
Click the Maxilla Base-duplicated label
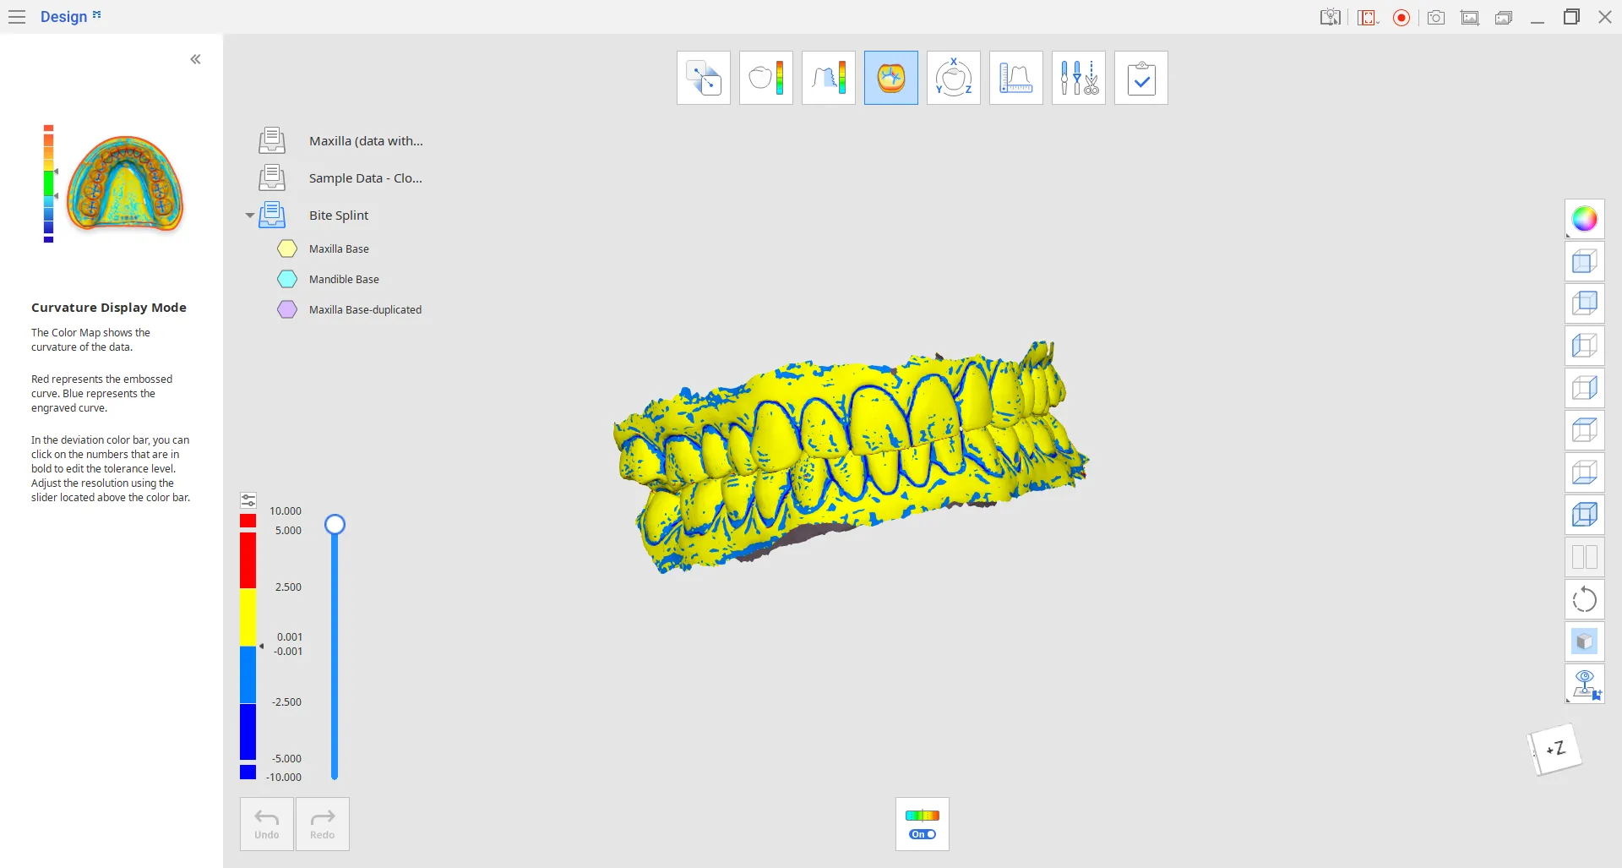[365, 309]
